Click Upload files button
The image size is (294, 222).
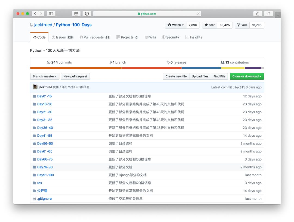(x=200, y=76)
